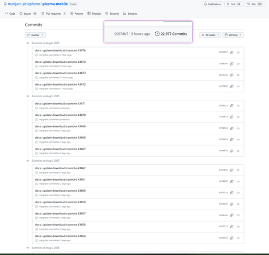Copy SHA for download count 43468 commit
Viewport: 269px width, 255px height.
pos(232,140)
